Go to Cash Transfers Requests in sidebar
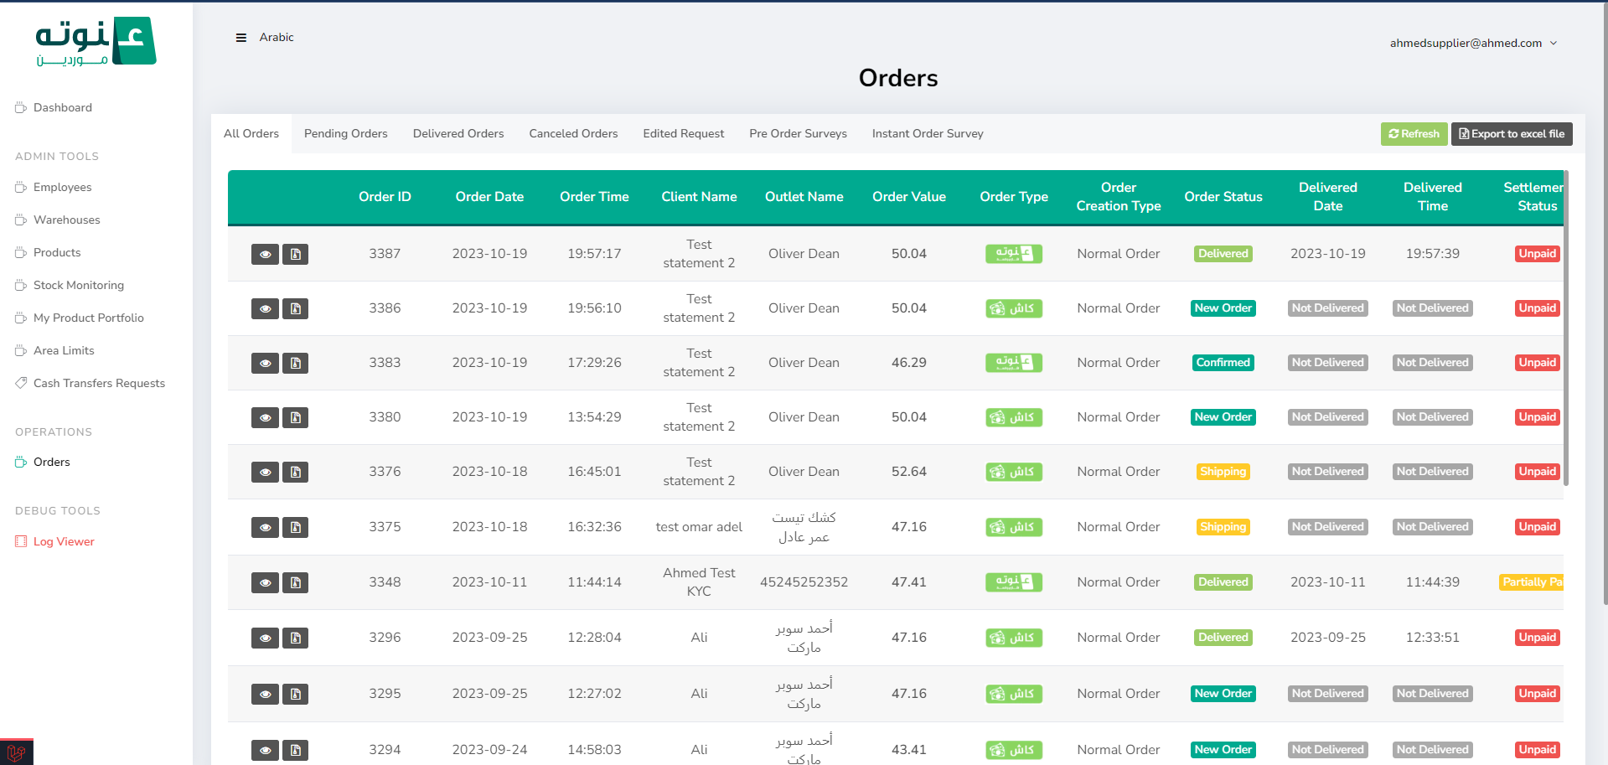Screen dimensions: 1608x765 click(99, 384)
